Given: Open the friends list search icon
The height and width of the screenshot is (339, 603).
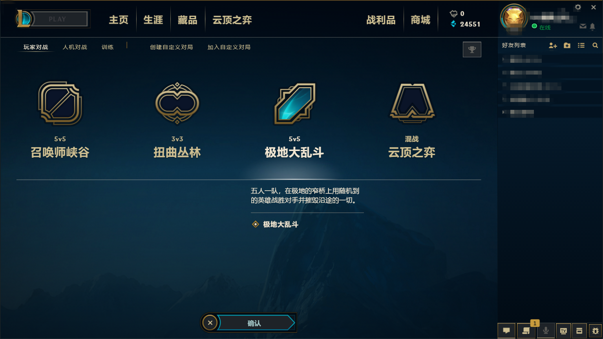Looking at the screenshot, I should pyautogui.click(x=595, y=46).
